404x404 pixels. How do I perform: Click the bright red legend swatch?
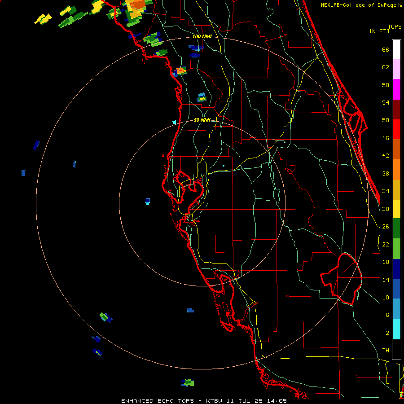coord(396,129)
